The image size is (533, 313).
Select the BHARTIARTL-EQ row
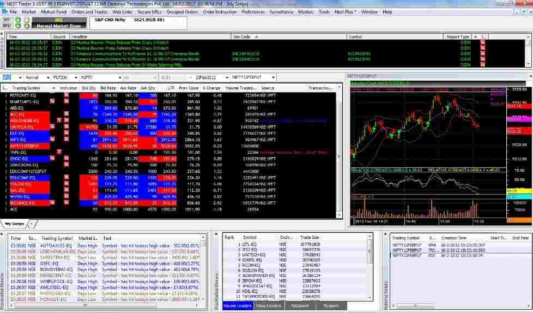168,102
